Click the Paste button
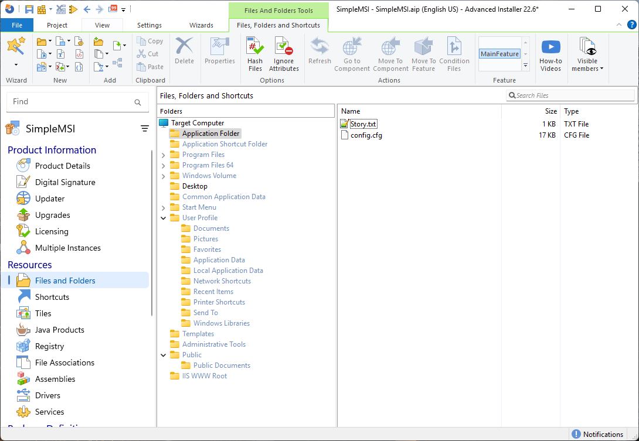This screenshot has width=639, height=441. pyautogui.click(x=150, y=67)
